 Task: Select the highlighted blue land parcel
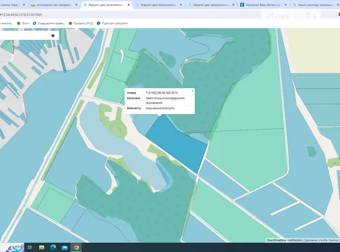click(x=174, y=142)
